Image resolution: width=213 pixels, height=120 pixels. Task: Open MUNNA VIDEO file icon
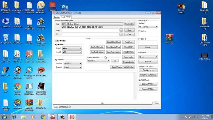(6, 105)
